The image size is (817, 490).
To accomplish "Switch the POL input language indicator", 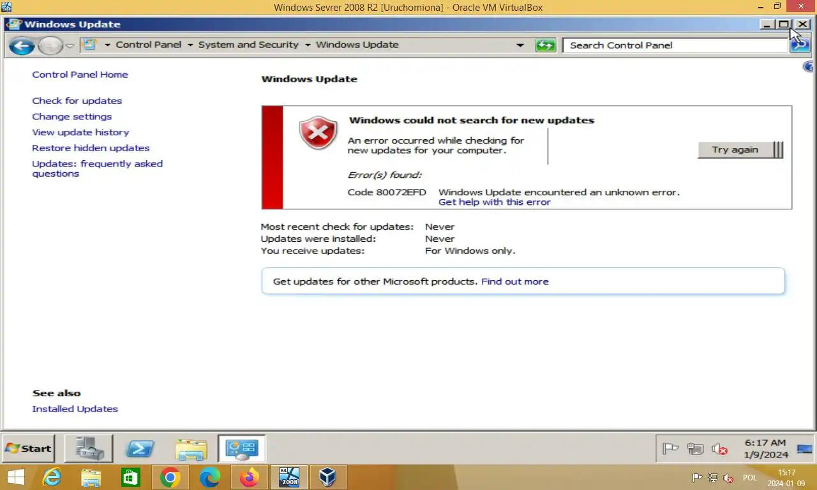I will [749, 478].
